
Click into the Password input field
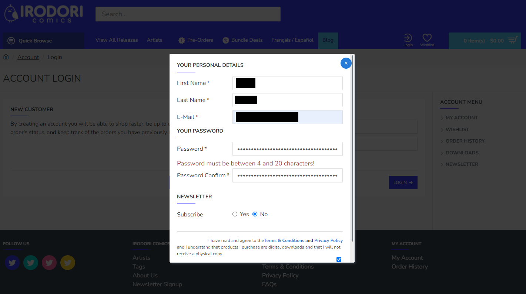click(287, 149)
